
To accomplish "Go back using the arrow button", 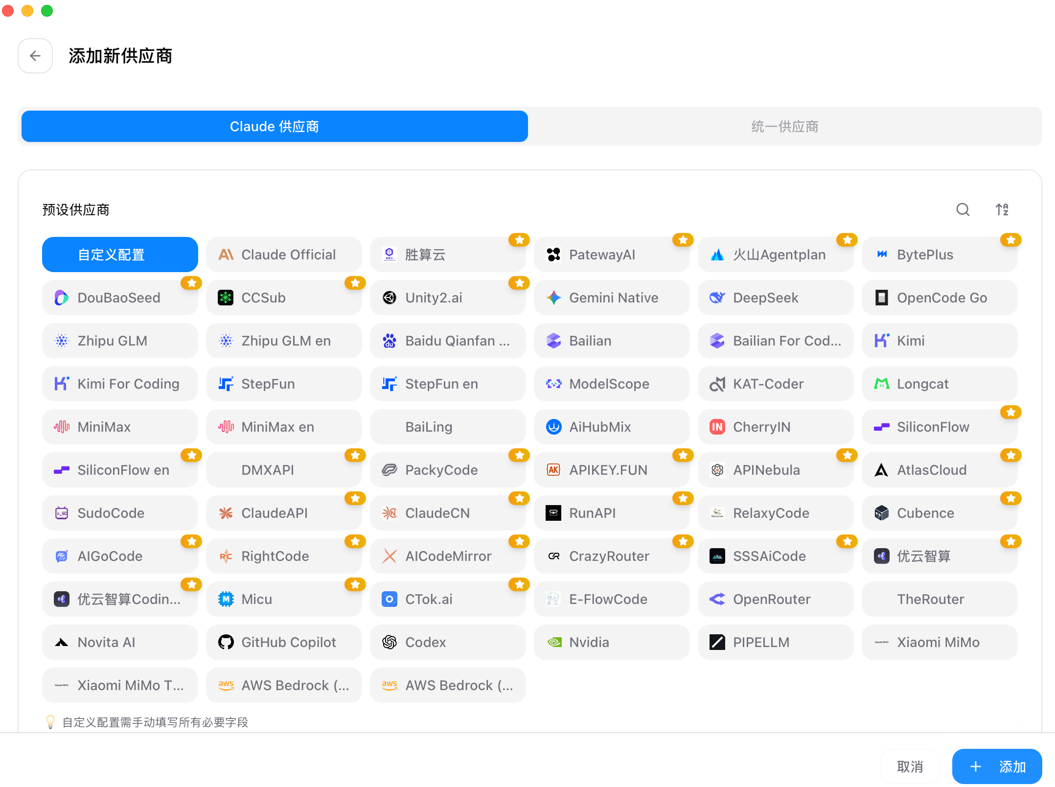I will [35, 56].
